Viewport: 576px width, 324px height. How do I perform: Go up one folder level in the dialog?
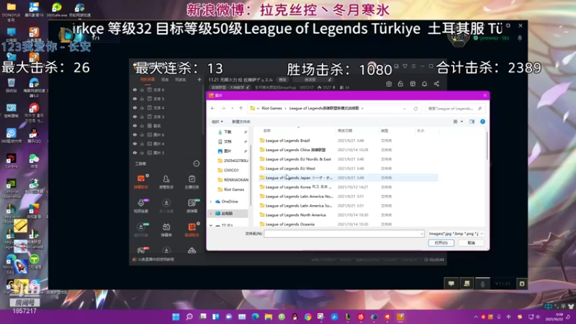pos(241,109)
